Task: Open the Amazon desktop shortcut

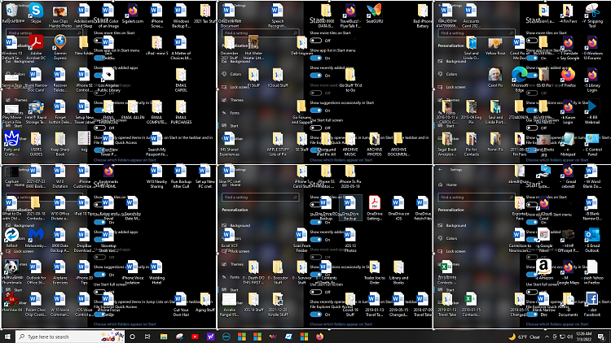Action: coord(543,269)
